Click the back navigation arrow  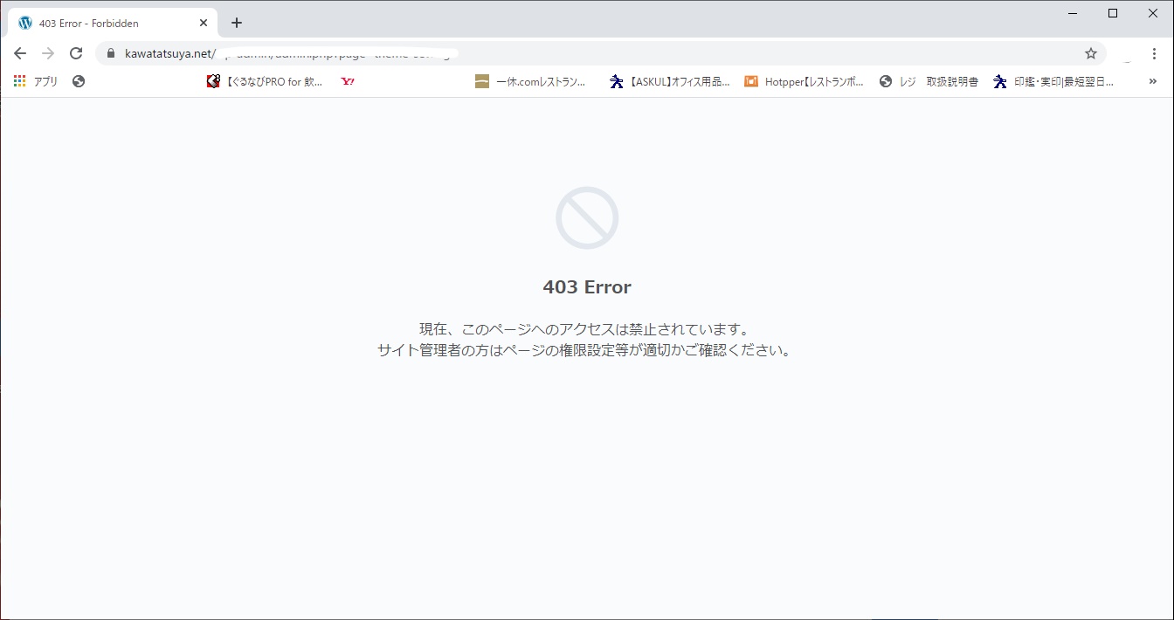[20, 53]
